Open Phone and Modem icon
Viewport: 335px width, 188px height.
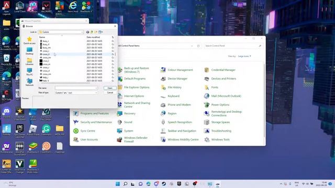click(x=163, y=105)
